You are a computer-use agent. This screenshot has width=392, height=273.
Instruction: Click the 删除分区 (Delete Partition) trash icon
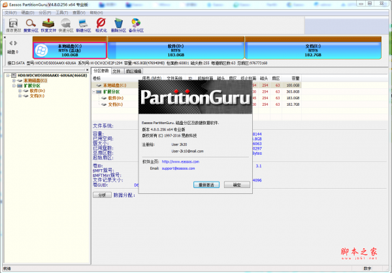point(119,25)
